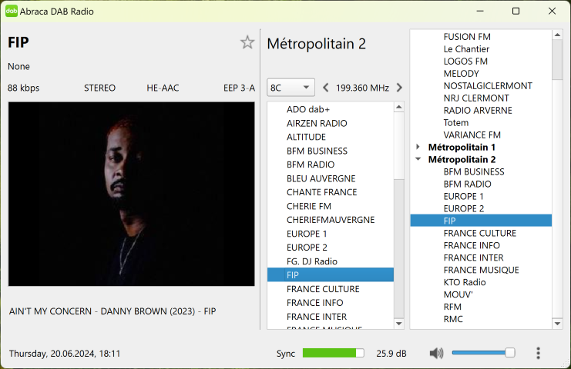This screenshot has height=369, width=571.
Task: Select highlighted FIP in middle service list
Action: point(331,275)
